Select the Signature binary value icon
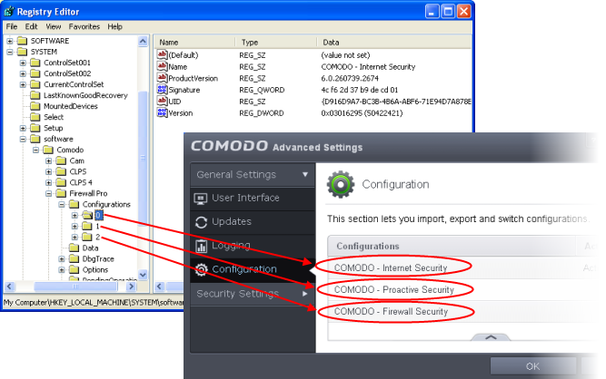Viewport: 606px width, 379px height. [162, 90]
